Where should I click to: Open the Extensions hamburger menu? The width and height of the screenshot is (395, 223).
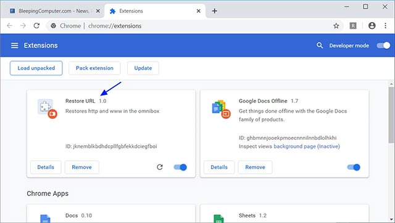pyautogui.click(x=15, y=46)
